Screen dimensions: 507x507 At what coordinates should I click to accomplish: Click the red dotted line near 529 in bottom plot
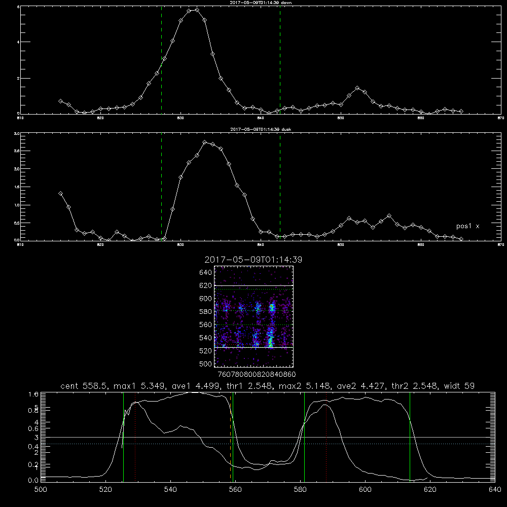[x=135, y=437]
